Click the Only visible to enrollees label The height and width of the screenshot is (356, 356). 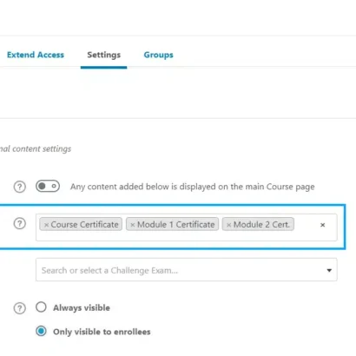102,332
